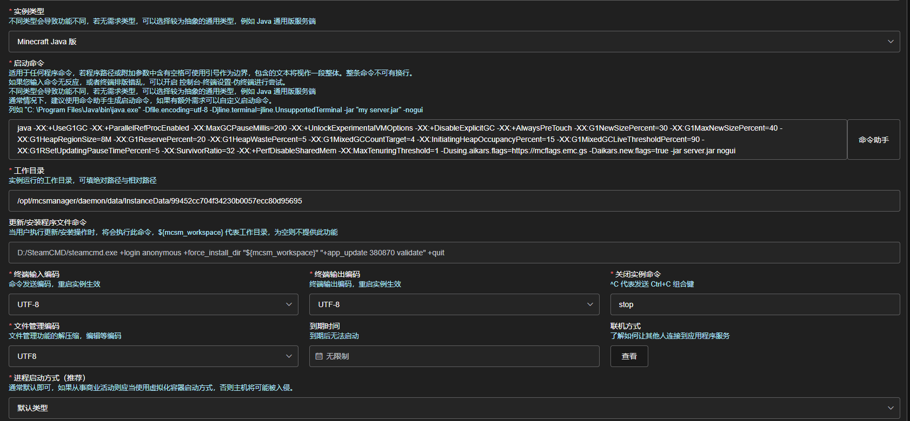
Task: Click the 命令助手 button
Action: click(873, 139)
